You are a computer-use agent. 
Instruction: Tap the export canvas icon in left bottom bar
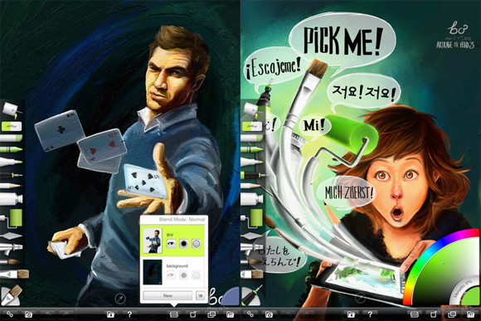click(193, 314)
